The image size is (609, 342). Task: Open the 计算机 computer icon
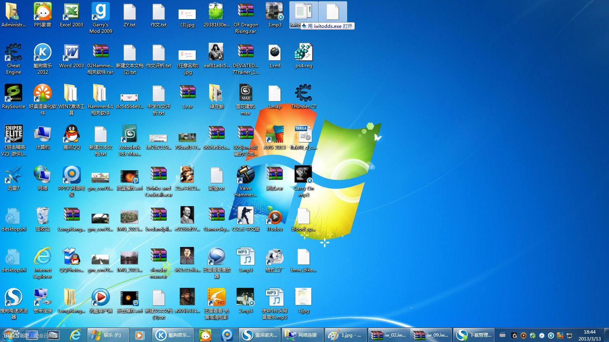pos(42,137)
